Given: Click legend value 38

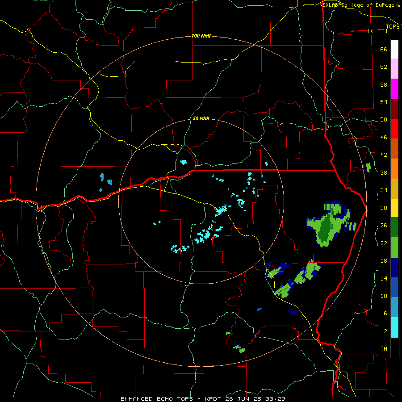Looking at the screenshot, I should pos(384,172).
